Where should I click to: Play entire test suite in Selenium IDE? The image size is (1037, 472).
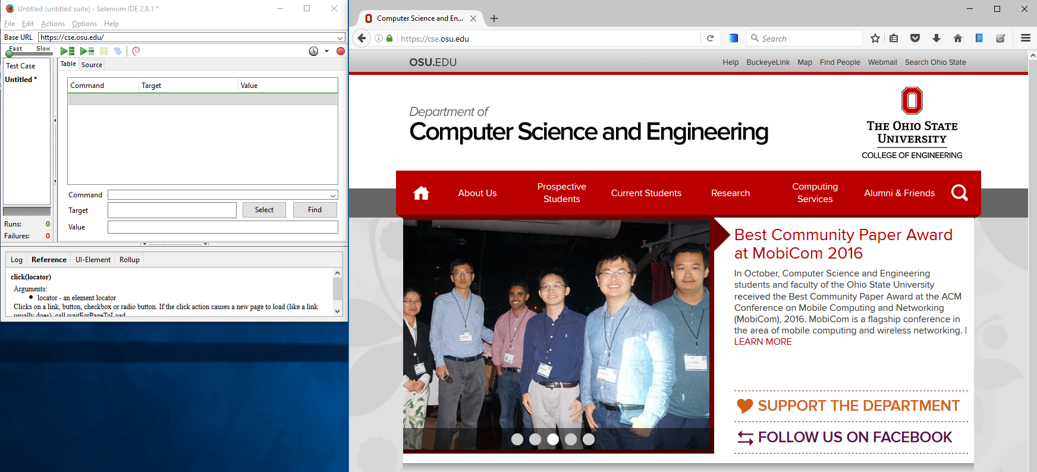68,51
